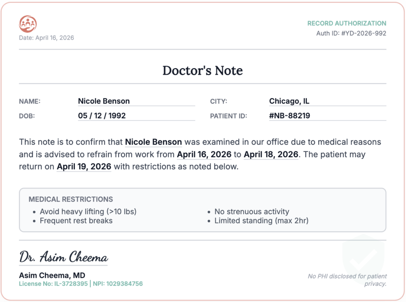Select the MEDICAL RESTRICTIONS heading
Viewport: 406px width, 302px height.
point(71,199)
